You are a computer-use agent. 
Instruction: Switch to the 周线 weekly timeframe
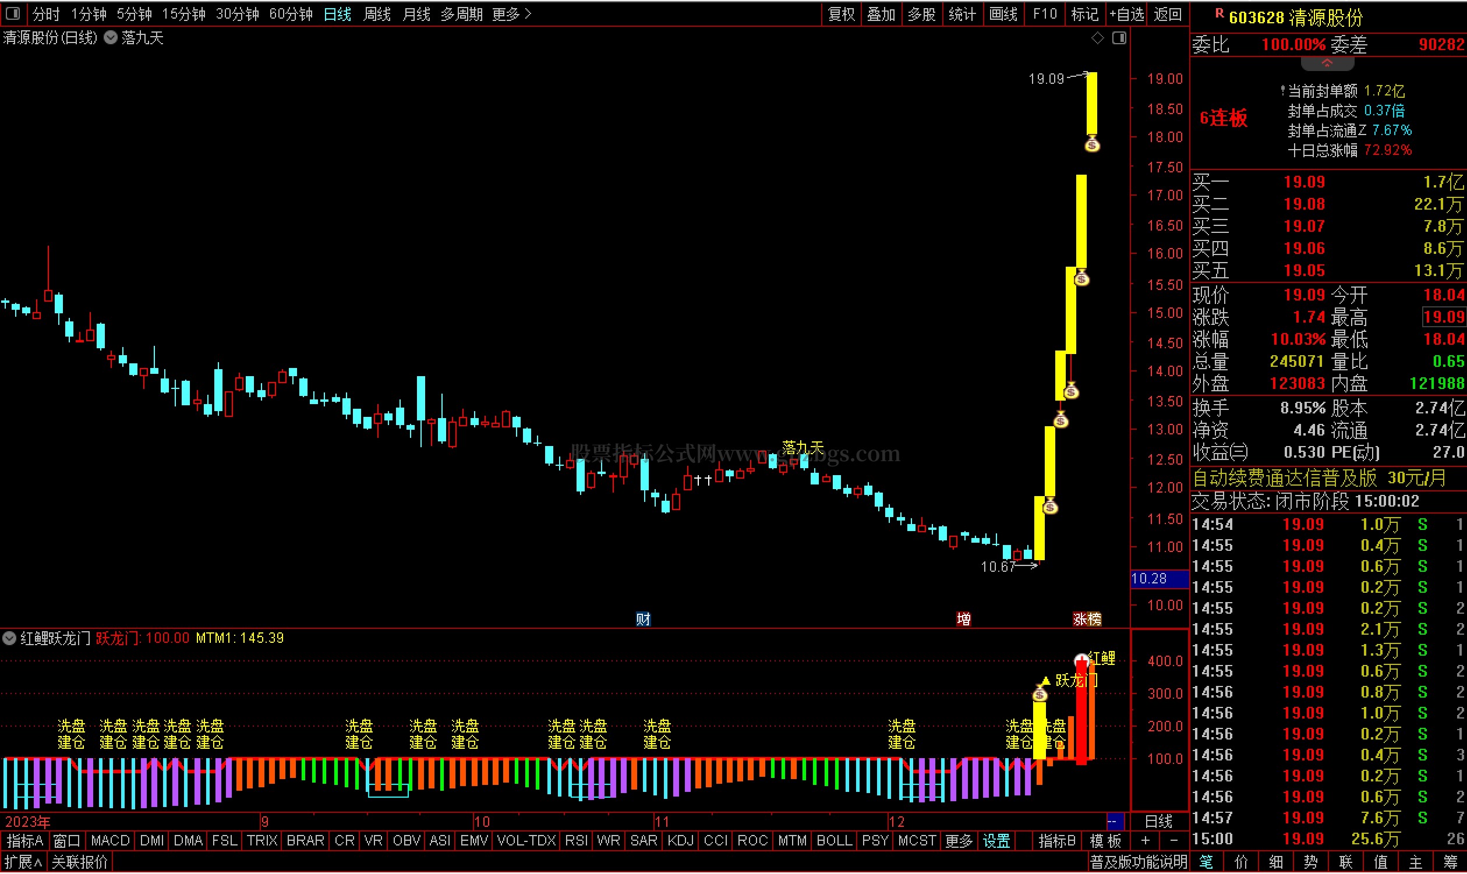[377, 13]
